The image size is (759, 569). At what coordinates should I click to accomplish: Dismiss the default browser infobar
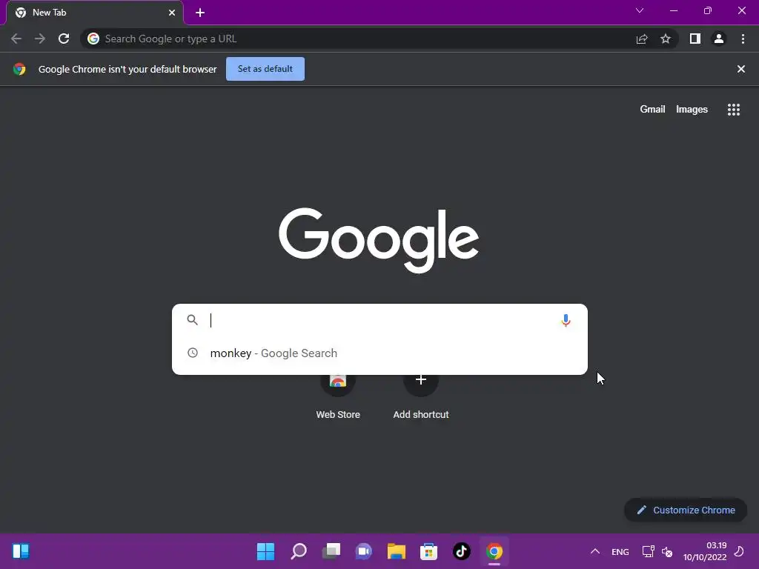pos(741,69)
